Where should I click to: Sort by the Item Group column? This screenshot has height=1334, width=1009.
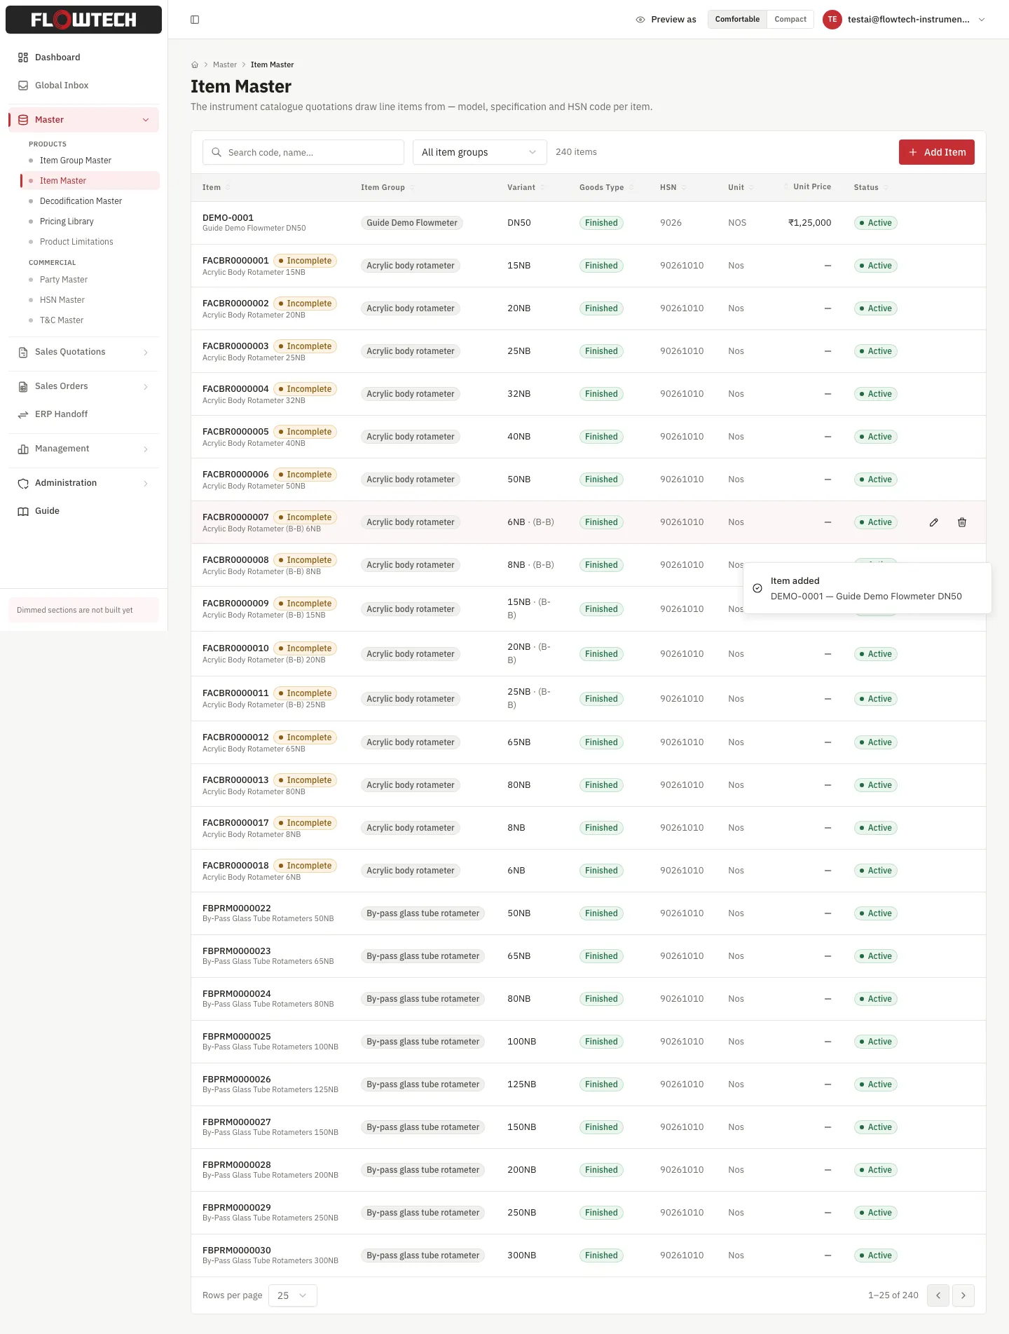click(x=387, y=187)
